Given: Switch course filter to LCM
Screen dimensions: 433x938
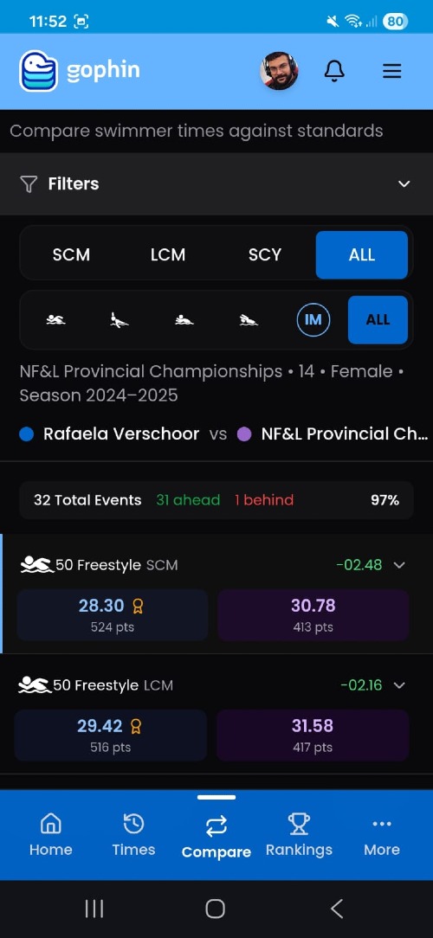Looking at the screenshot, I should click(168, 255).
